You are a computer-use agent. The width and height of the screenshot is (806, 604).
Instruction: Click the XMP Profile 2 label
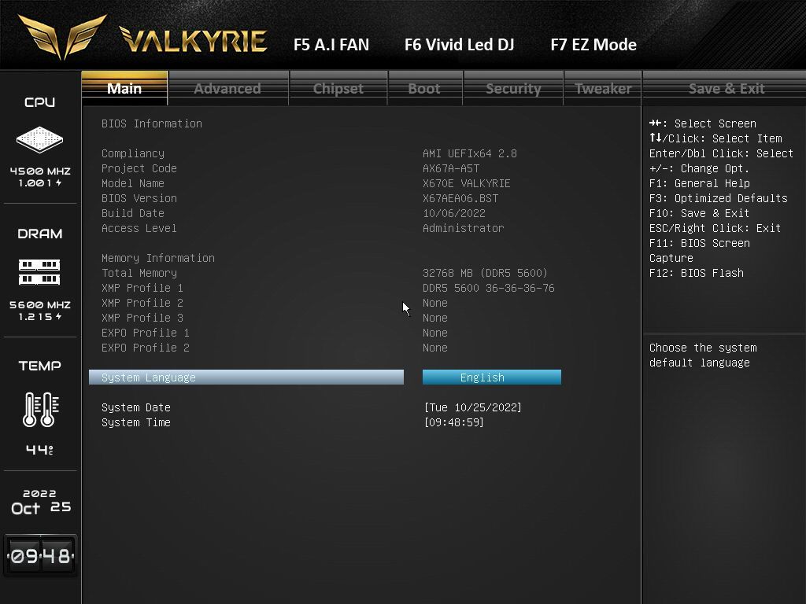(x=142, y=303)
